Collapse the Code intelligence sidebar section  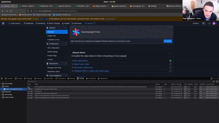(66, 76)
